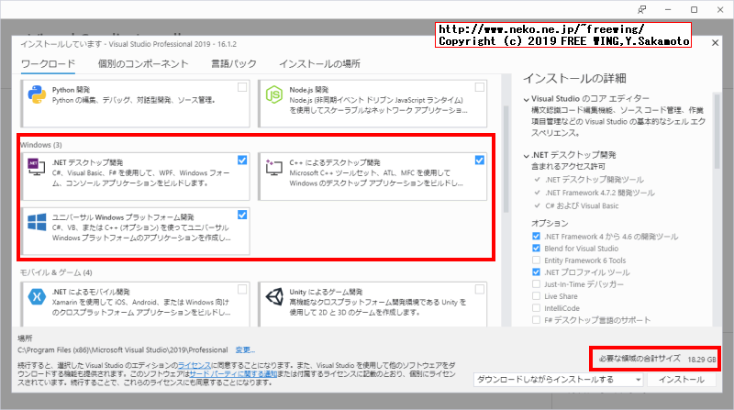Open ダウンロードしながらインストールする dropdown

point(559,380)
